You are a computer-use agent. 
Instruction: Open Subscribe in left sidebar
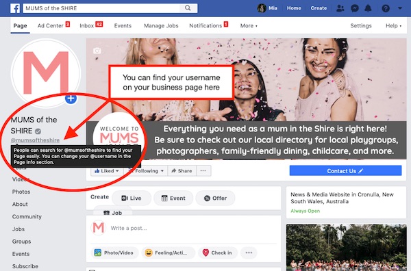tap(25, 266)
